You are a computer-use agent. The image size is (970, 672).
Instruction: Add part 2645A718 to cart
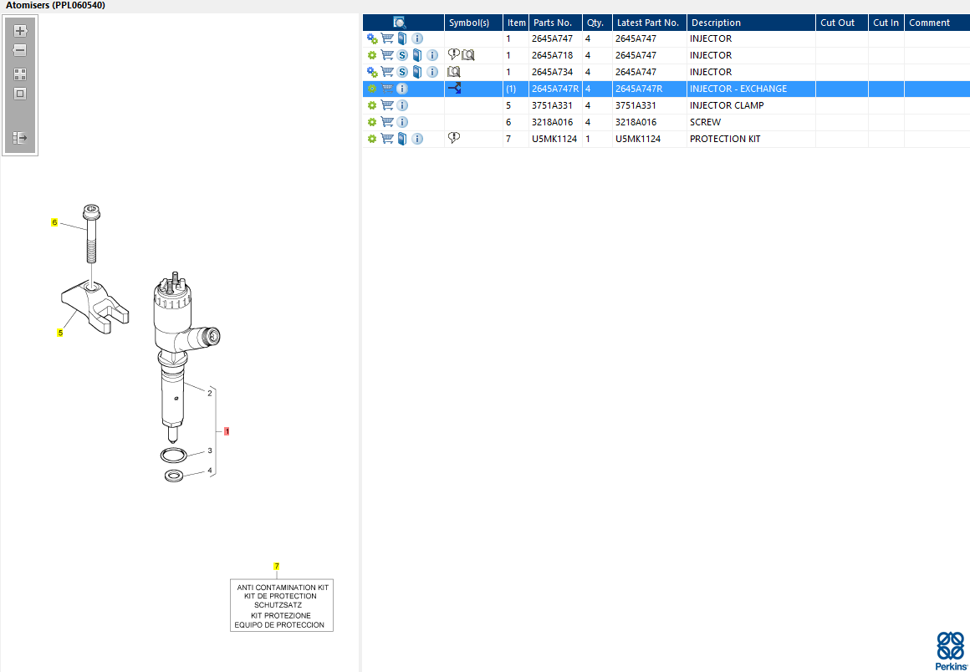click(x=387, y=56)
